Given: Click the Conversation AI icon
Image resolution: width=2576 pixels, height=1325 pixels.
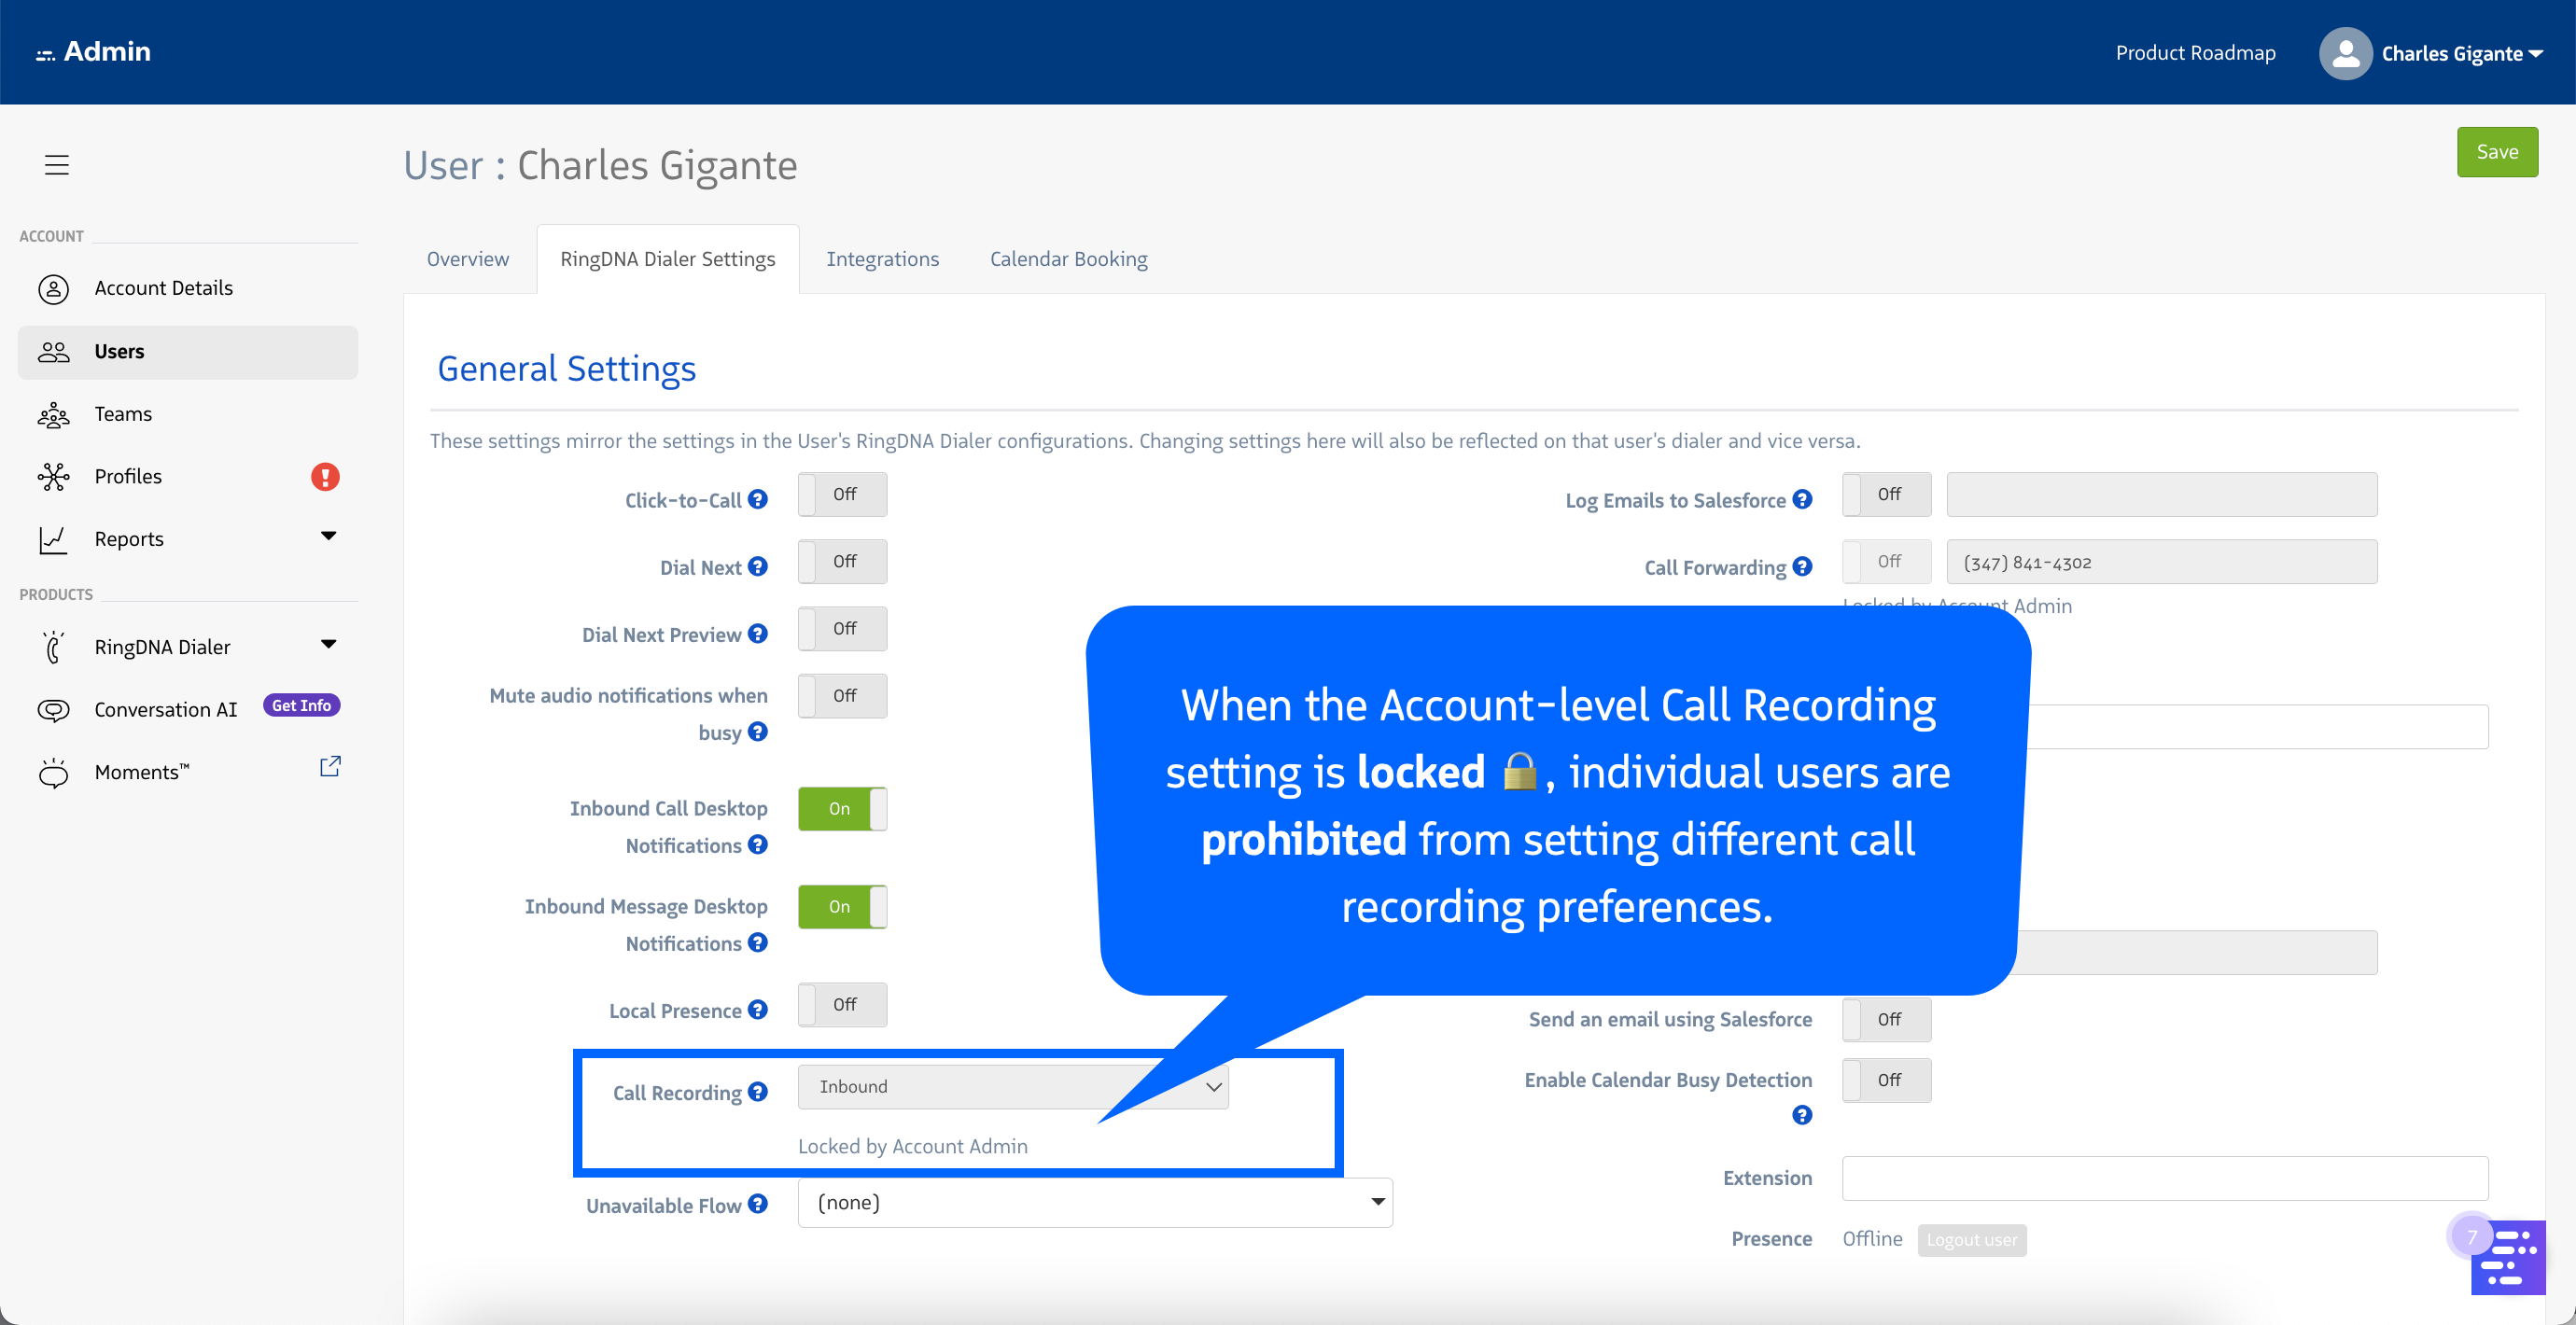Looking at the screenshot, I should pyautogui.click(x=53, y=710).
